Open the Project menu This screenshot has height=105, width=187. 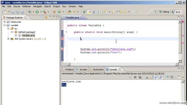pos(56,6)
